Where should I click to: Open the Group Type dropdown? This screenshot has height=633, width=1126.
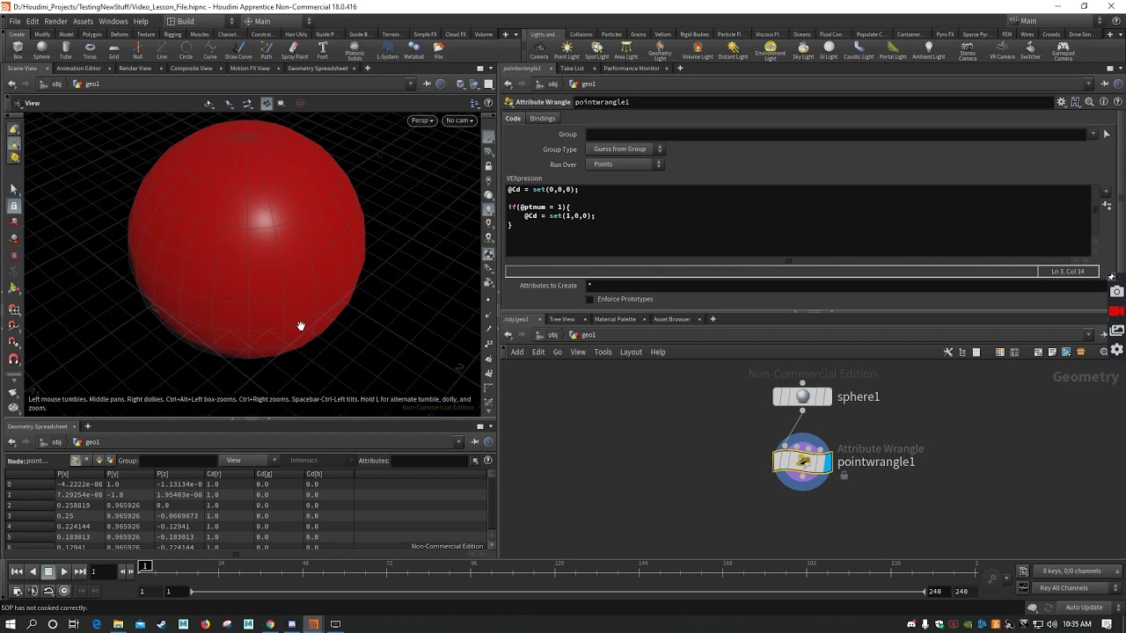point(625,149)
